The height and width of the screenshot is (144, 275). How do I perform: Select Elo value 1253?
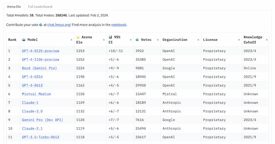[x=80, y=51]
